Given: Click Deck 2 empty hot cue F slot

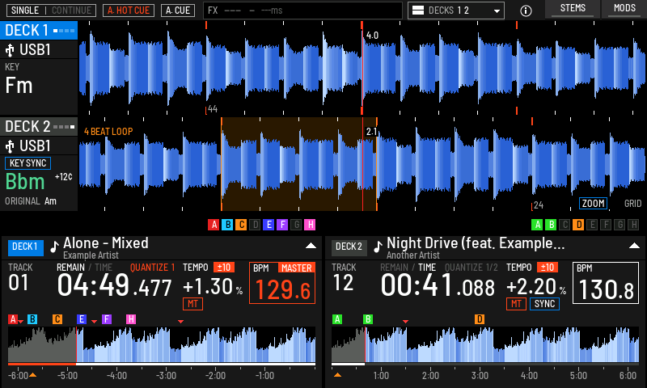Looking at the screenshot, I should coord(606,224).
